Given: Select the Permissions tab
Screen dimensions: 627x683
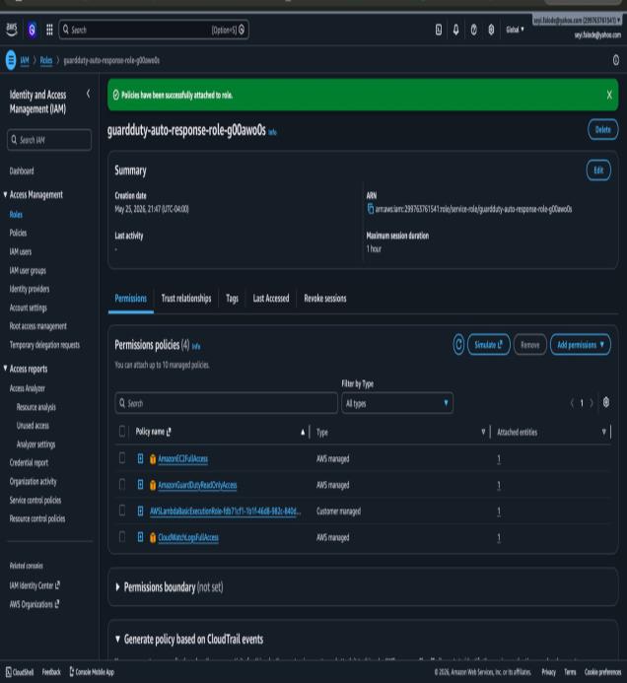Looking at the screenshot, I should click(x=131, y=299).
